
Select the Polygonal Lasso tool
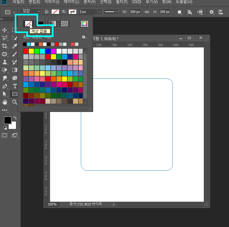click(5, 38)
